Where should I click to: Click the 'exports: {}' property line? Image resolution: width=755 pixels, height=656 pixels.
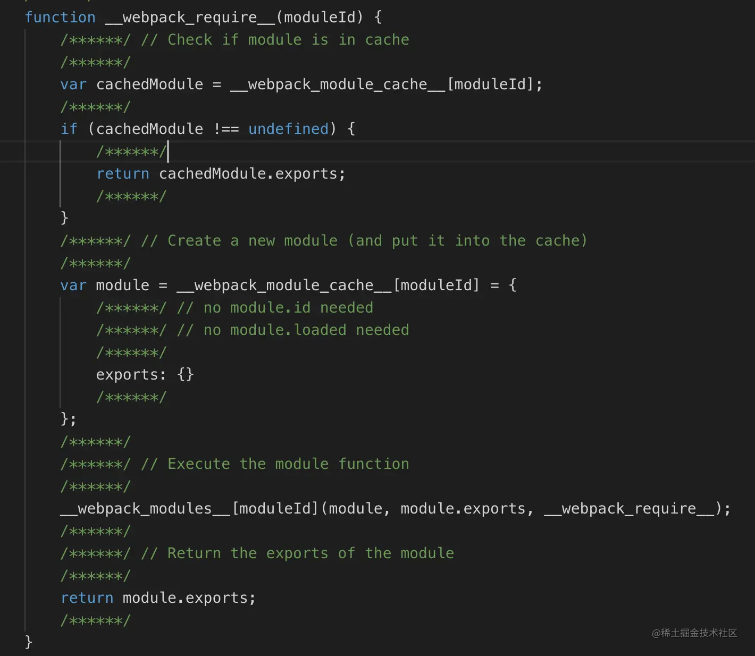(145, 375)
